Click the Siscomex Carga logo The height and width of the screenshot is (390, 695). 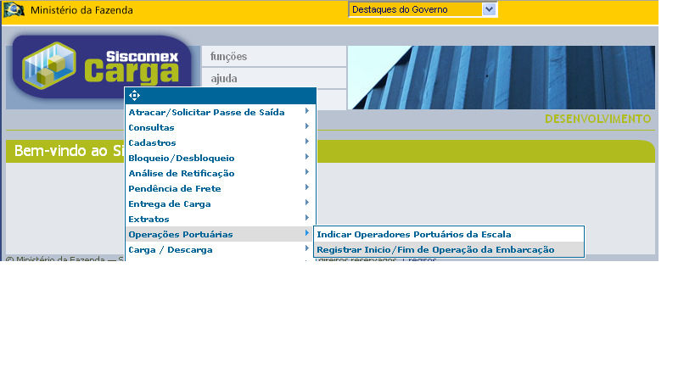[x=102, y=67]
